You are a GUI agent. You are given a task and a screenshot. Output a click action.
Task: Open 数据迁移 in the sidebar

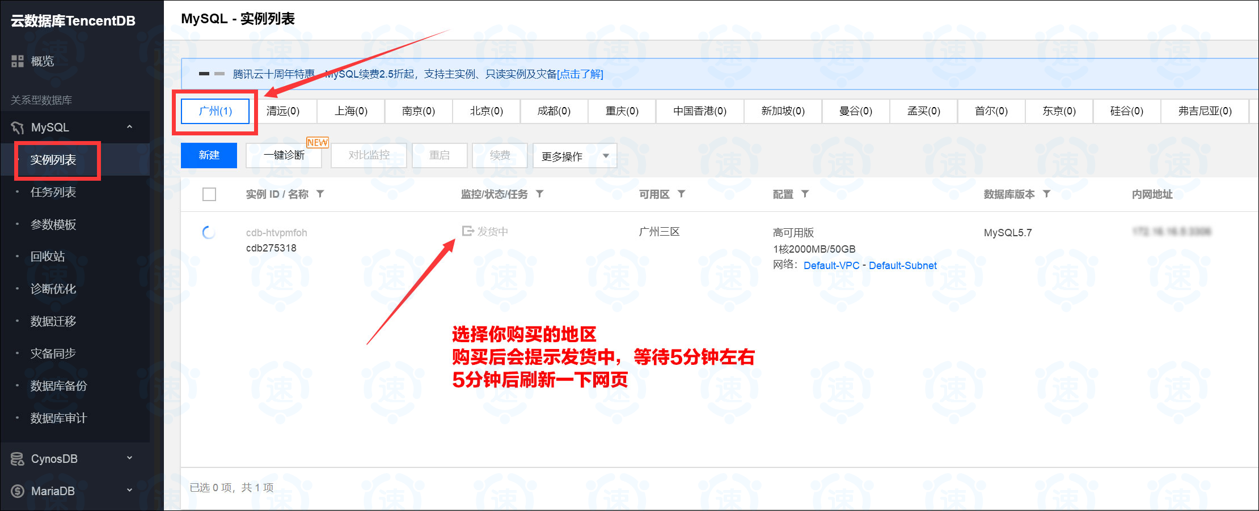53,321
